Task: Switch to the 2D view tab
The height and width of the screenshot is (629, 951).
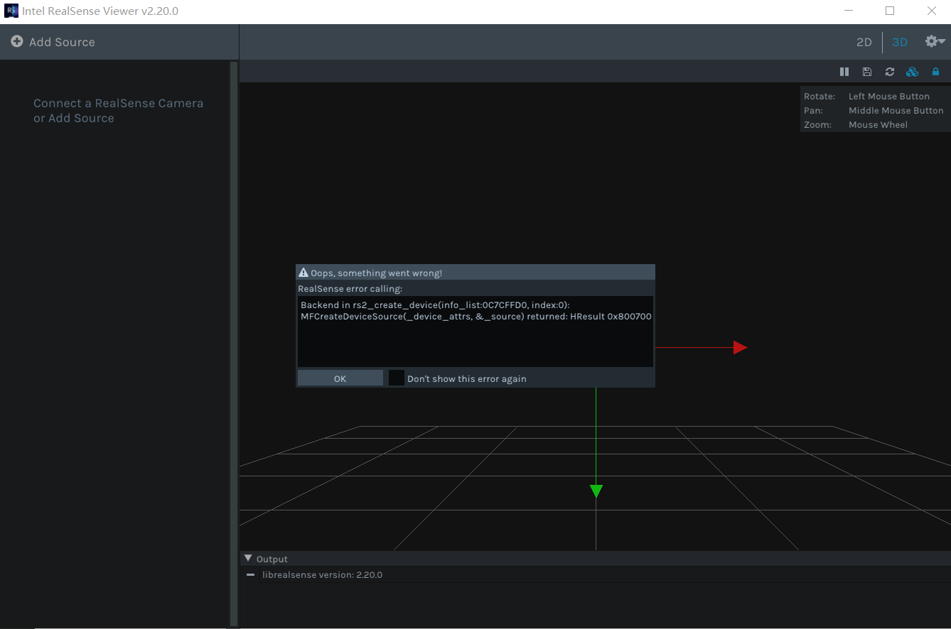Action: tap(864, 42)
